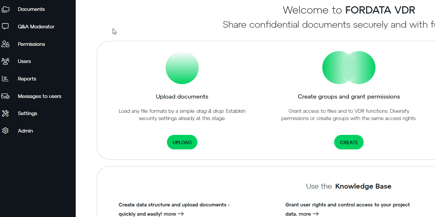435x217 pixels.
Task: Click the 'Create groups and grant permissions' heading
Action: pyautogui.click(x=349, y=97)
